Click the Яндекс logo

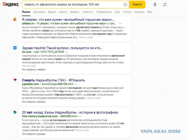click(x=11, y=4)
